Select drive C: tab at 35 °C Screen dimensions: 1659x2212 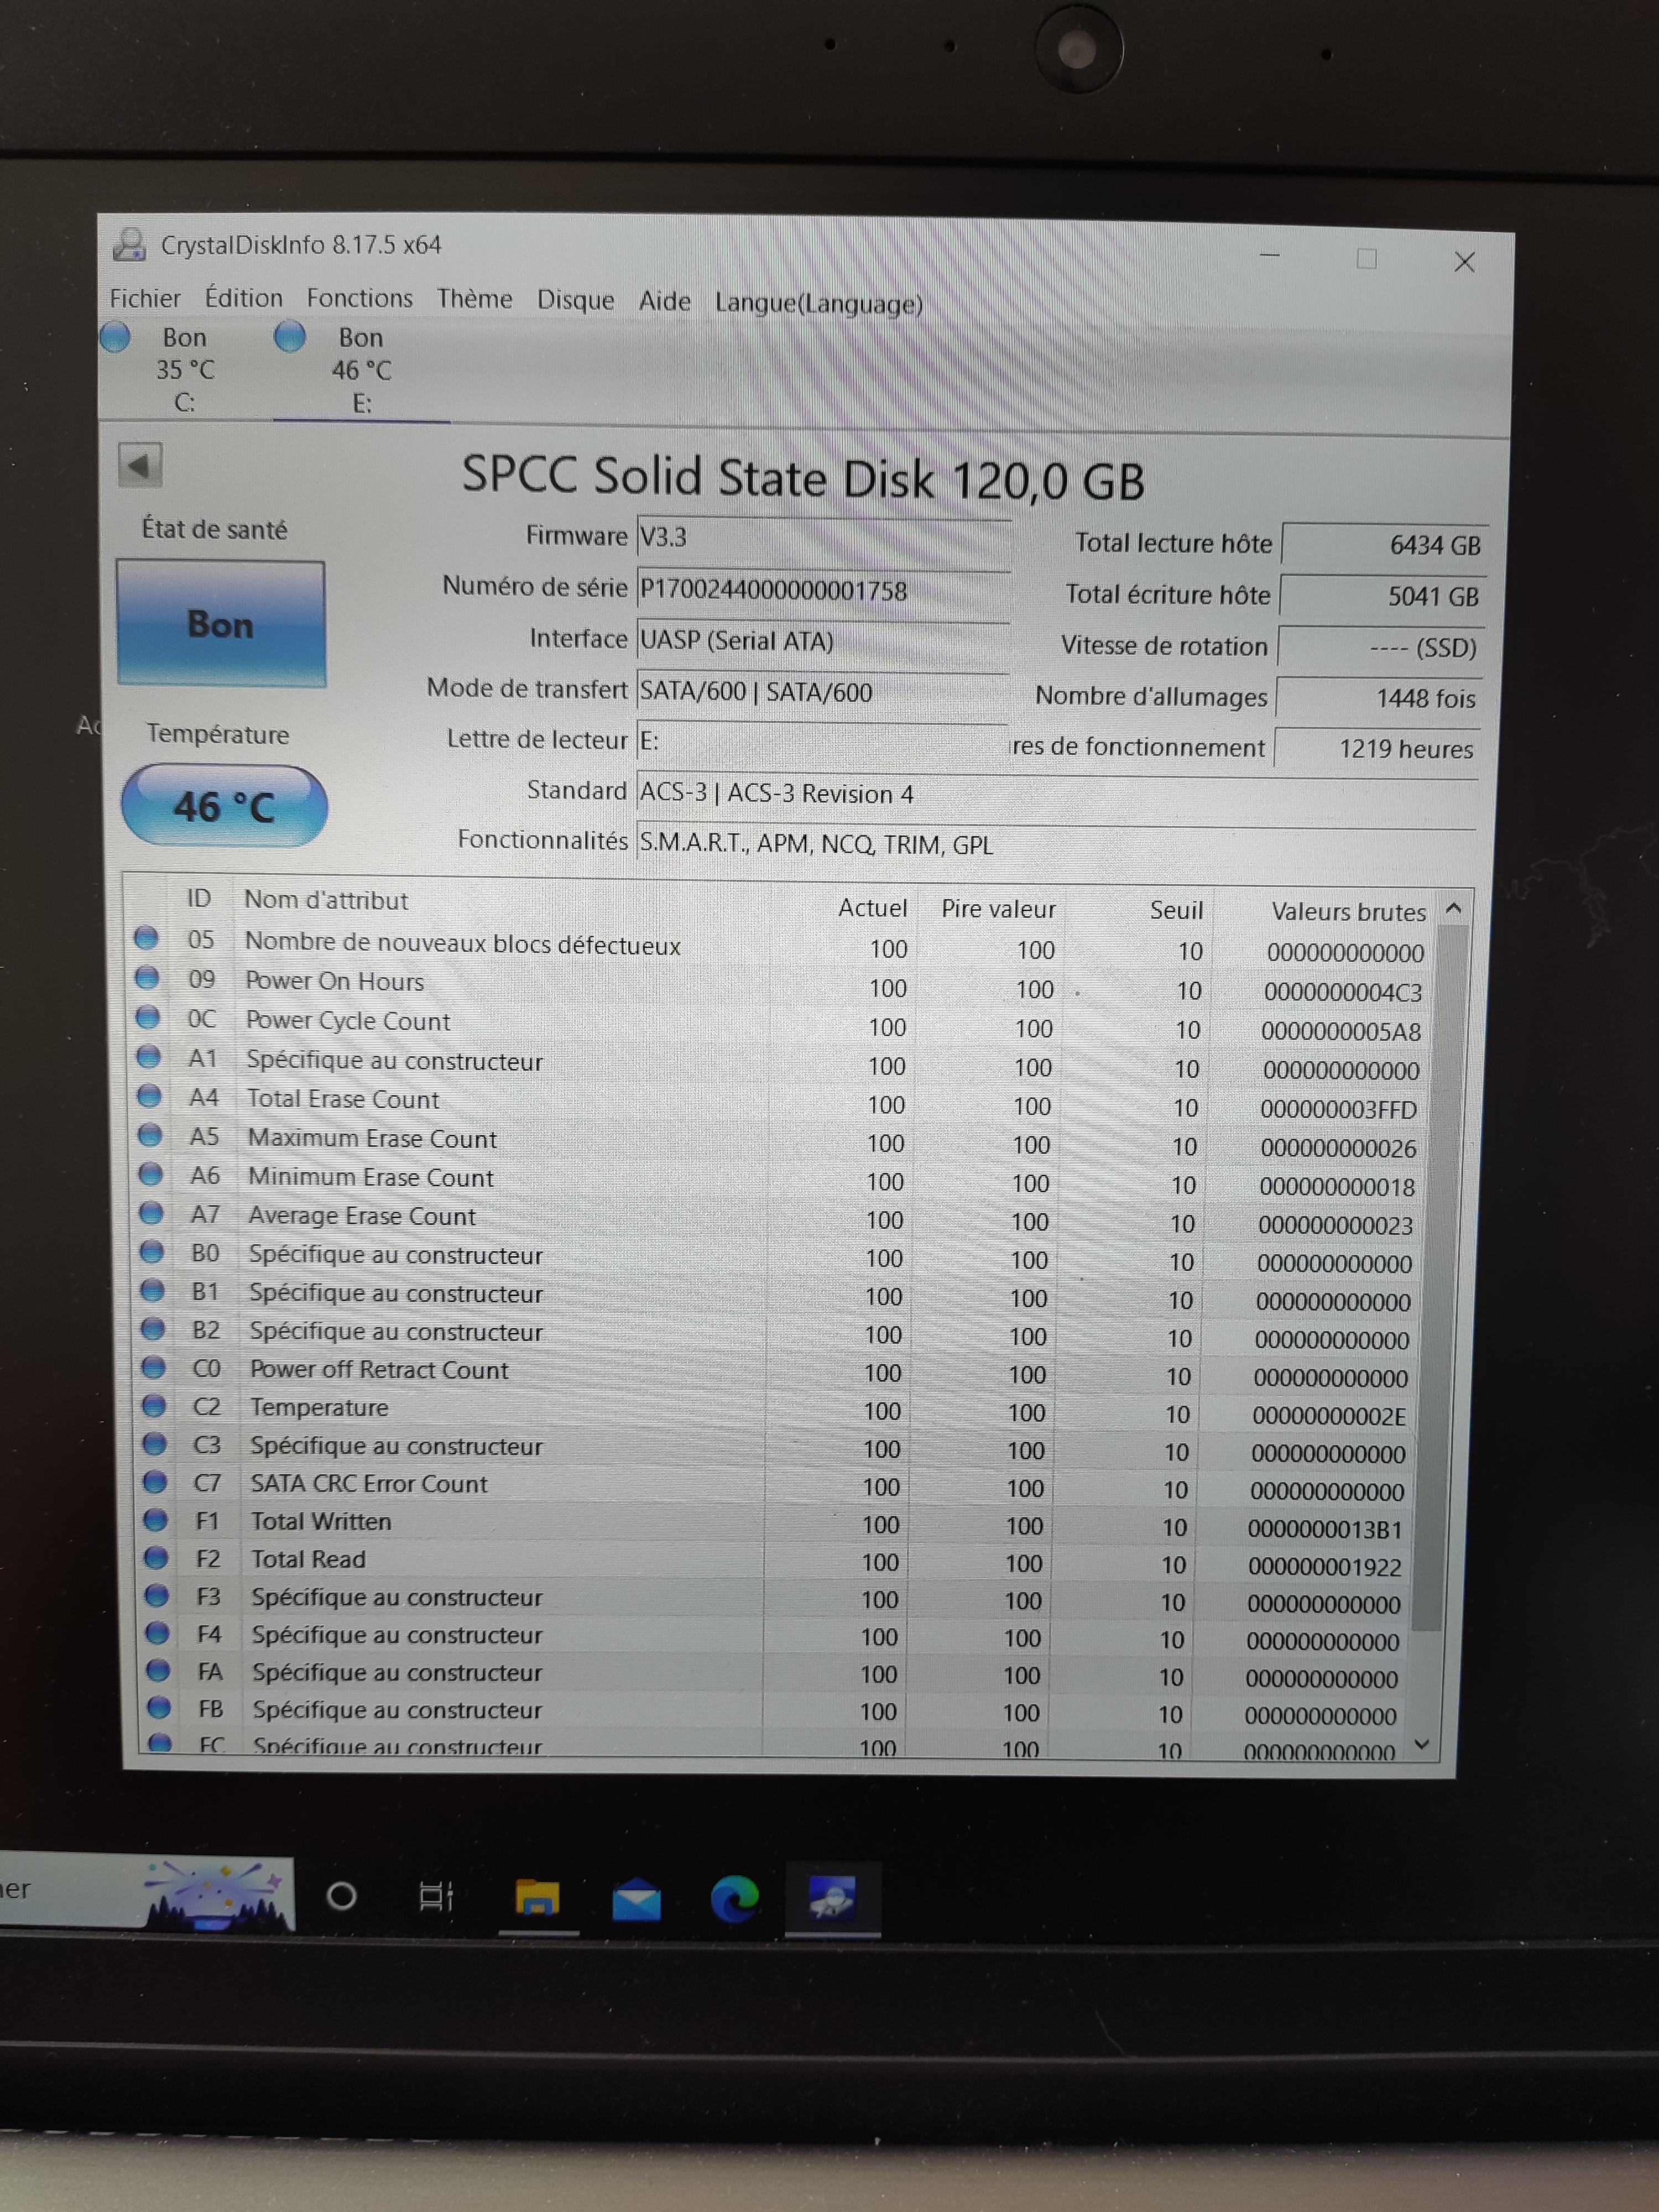(184, 369)
